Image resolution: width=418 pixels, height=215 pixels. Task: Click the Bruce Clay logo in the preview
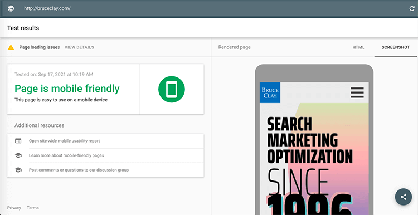point(270,92)
